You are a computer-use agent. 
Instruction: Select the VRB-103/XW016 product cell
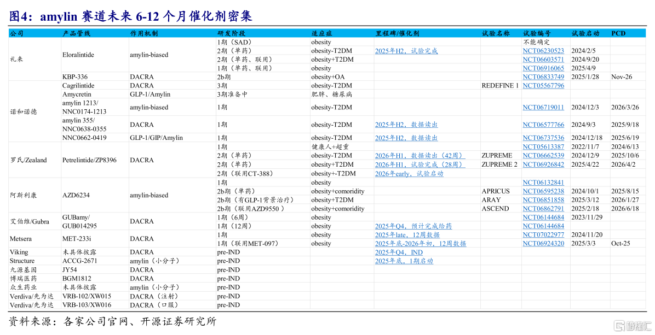click(x=87, y=305)
